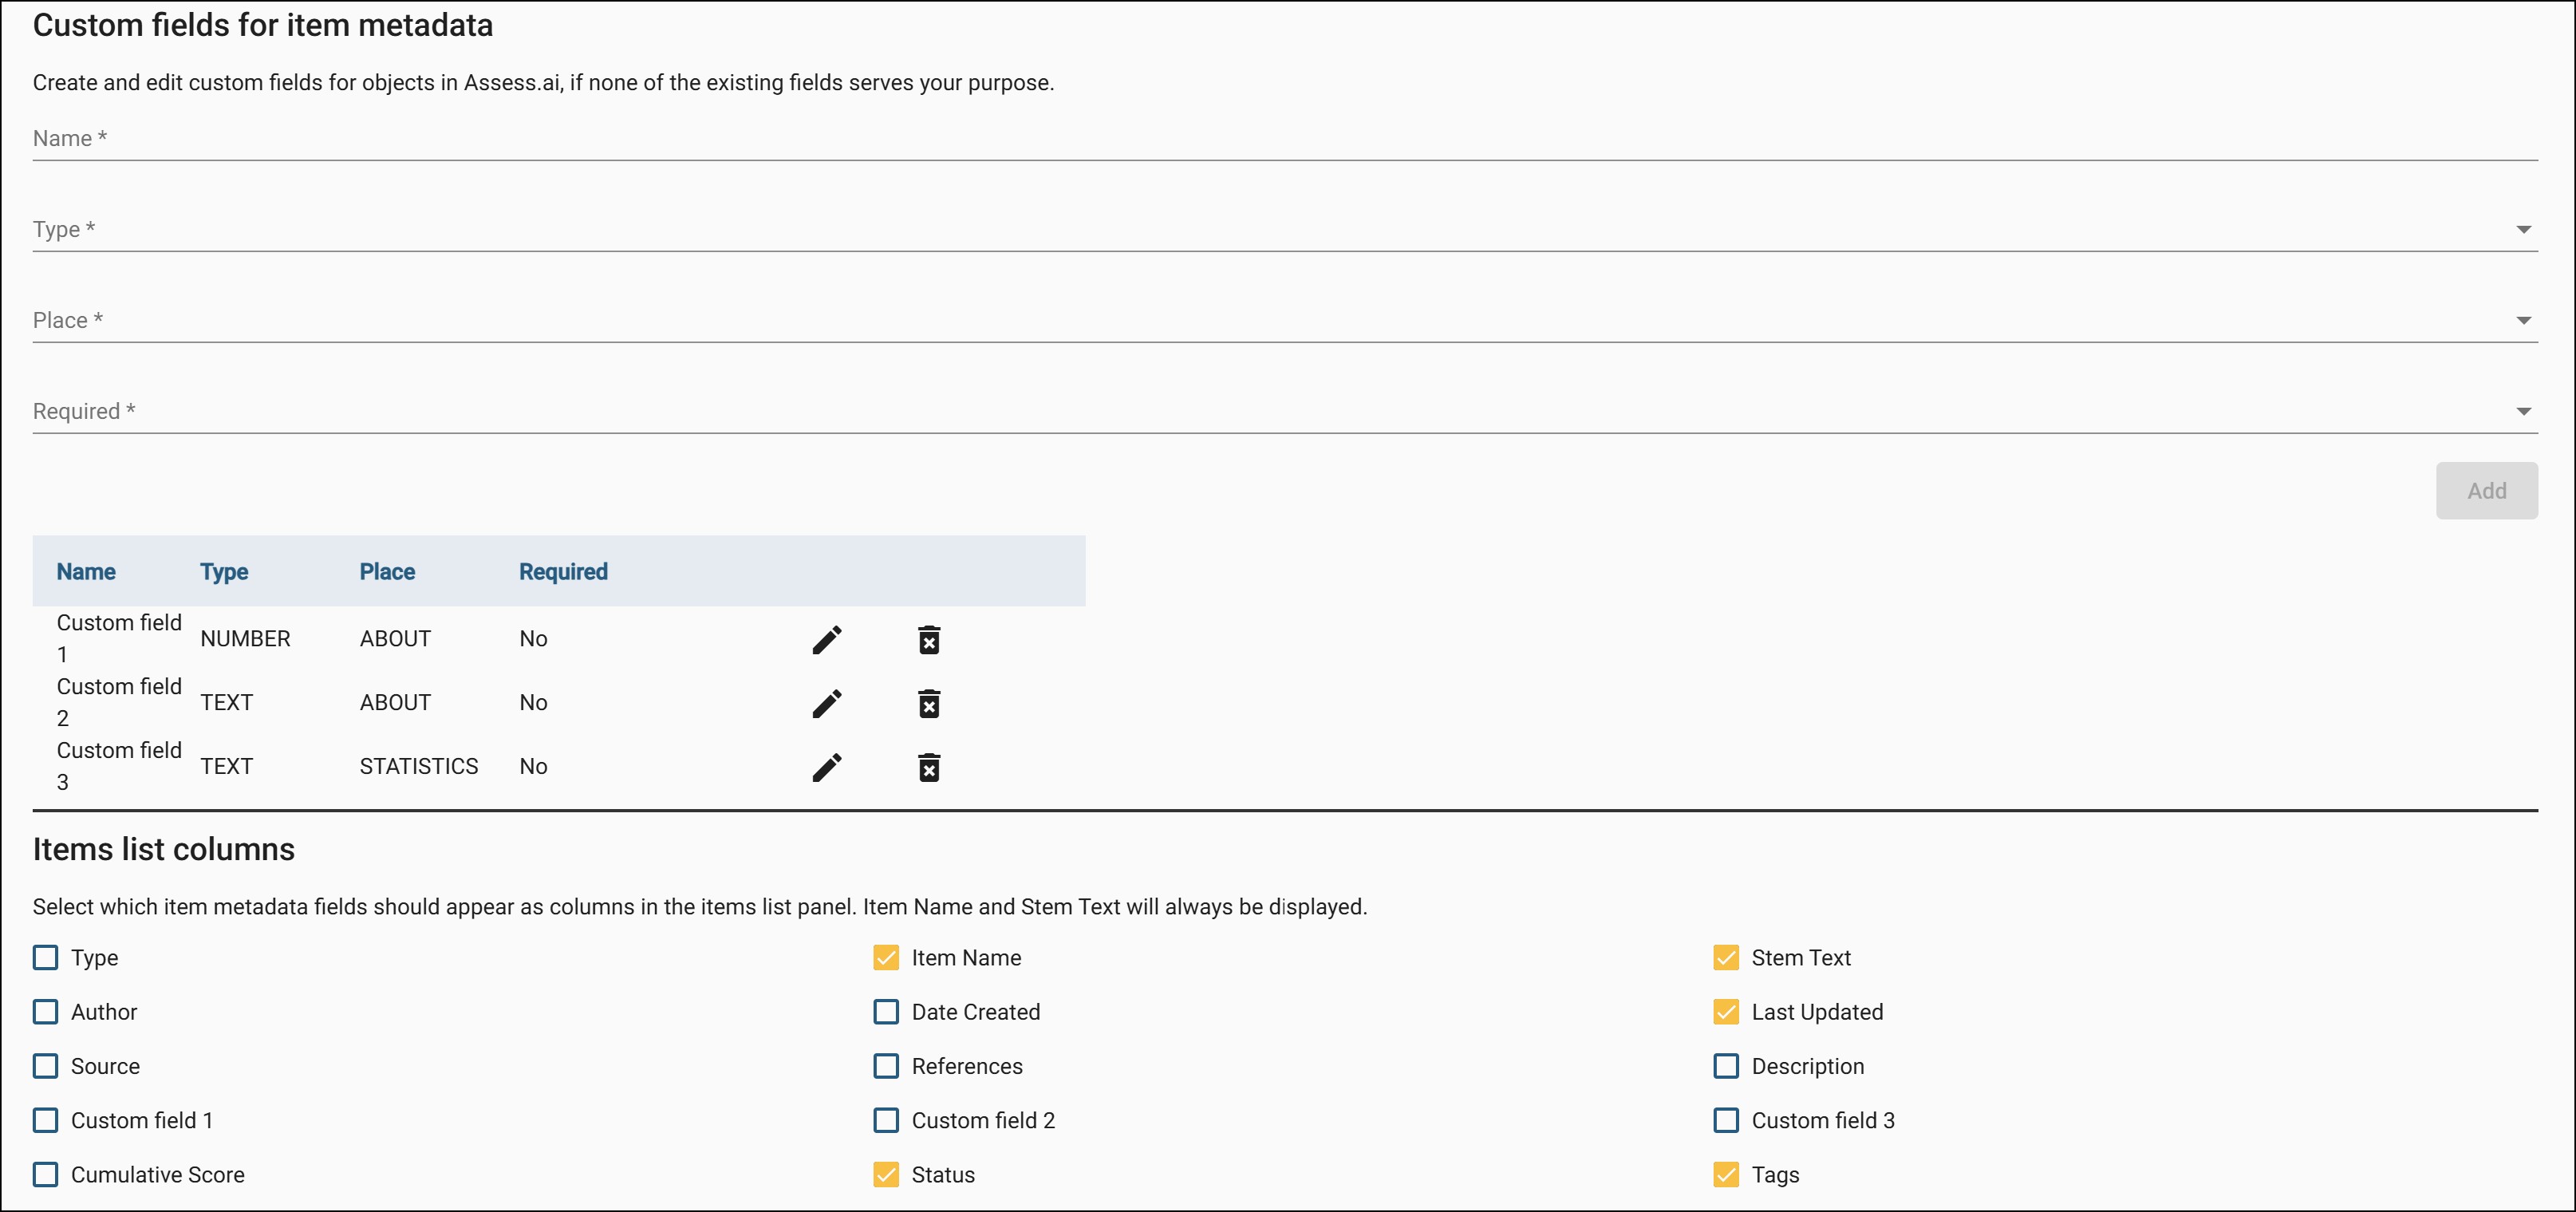The height and width of the screenshot is (1212, 2576).
Task: Check the References checkbox
Action: (x=886, y=1066)
